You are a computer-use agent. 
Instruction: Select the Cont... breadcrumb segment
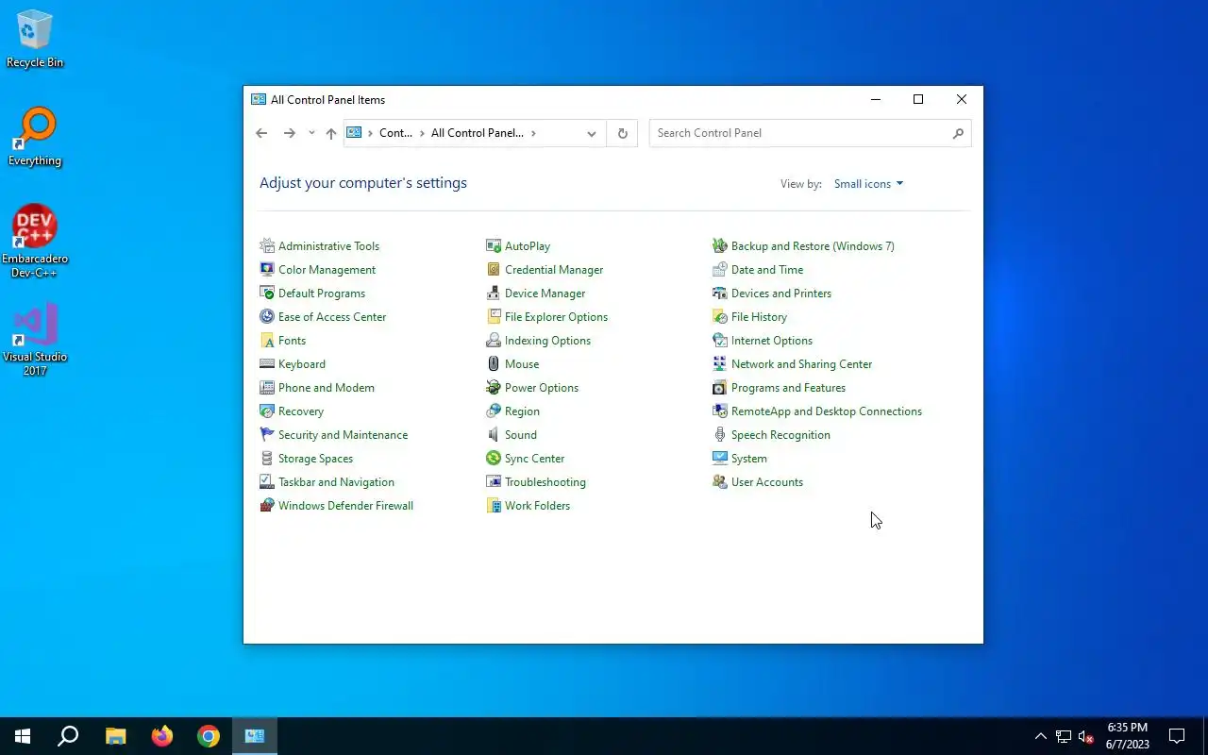click(396, 133)
